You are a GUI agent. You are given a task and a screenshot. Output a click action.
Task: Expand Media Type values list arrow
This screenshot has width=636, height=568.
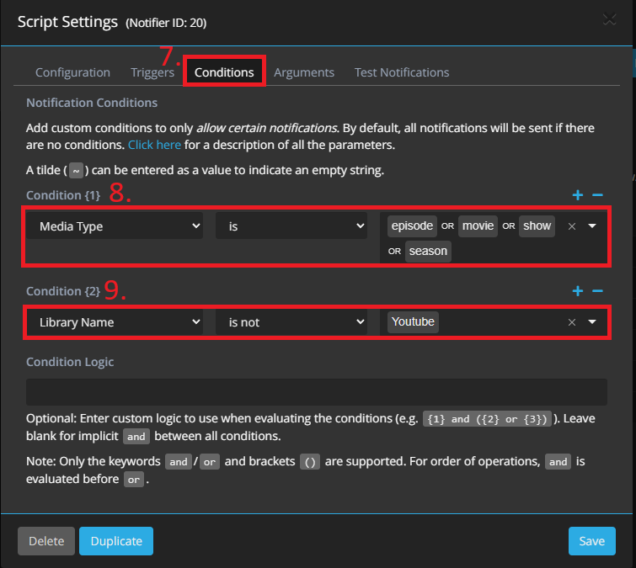(x=592, y=226)
